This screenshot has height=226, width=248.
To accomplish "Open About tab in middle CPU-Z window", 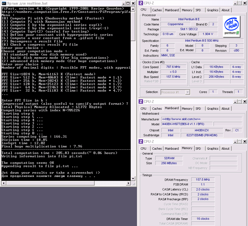I will pyautogui.click(x=225, y=109).
